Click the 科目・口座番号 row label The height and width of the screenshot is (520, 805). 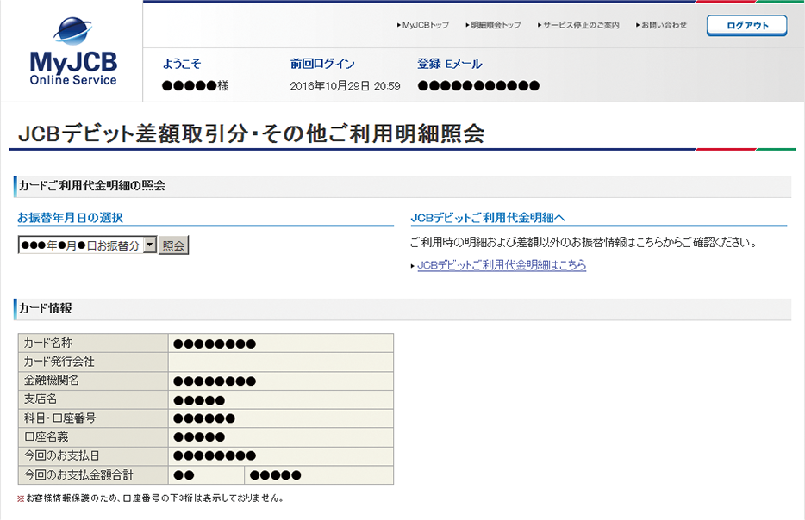click(x=93, y=418)
